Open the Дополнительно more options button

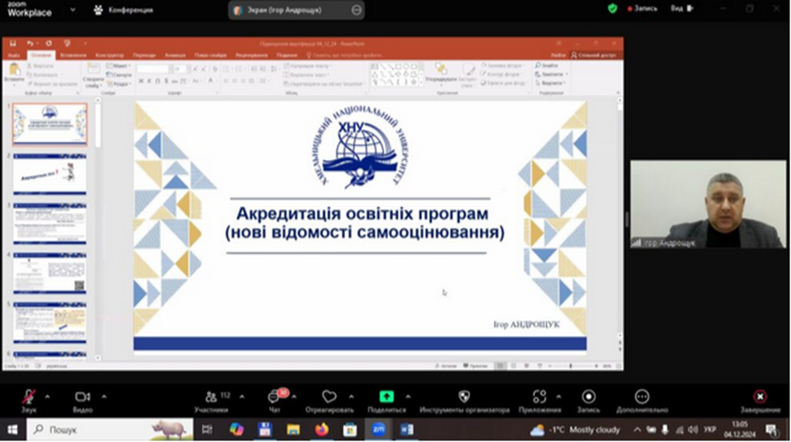pyautogui.click(x=642, y=401)
